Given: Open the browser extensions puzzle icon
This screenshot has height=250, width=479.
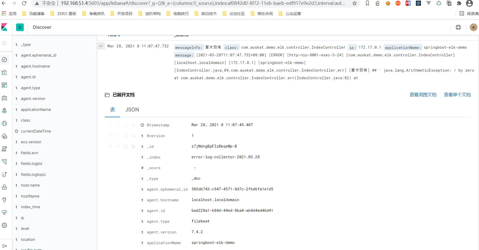Looking at the screenshot, I should point(459,3).
